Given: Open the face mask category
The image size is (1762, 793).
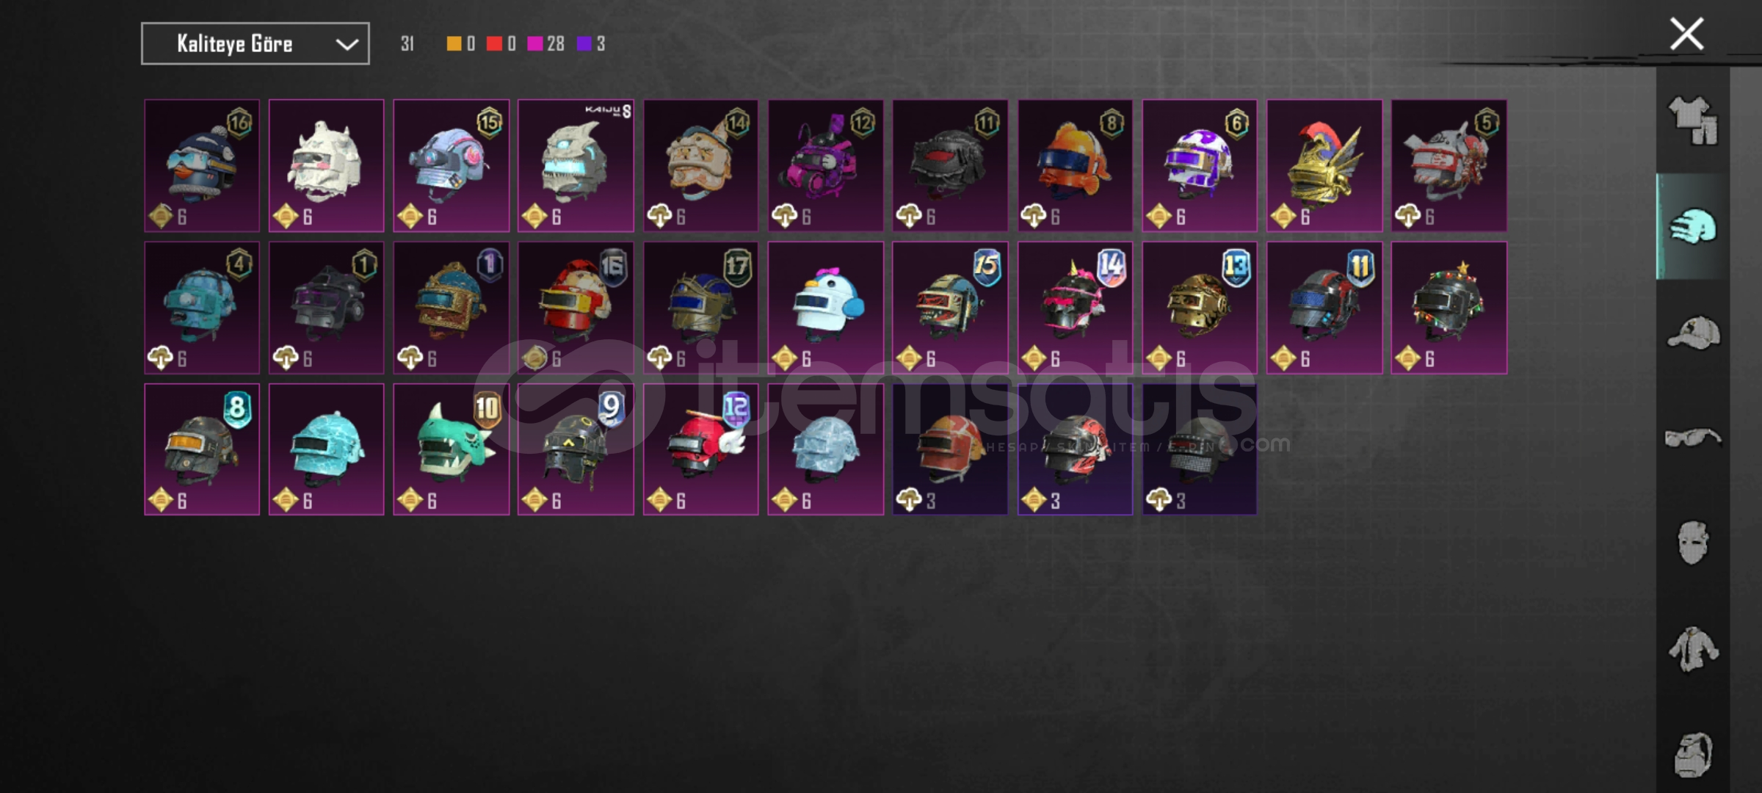Looking at the screenshot, I should coord(1693,543).
